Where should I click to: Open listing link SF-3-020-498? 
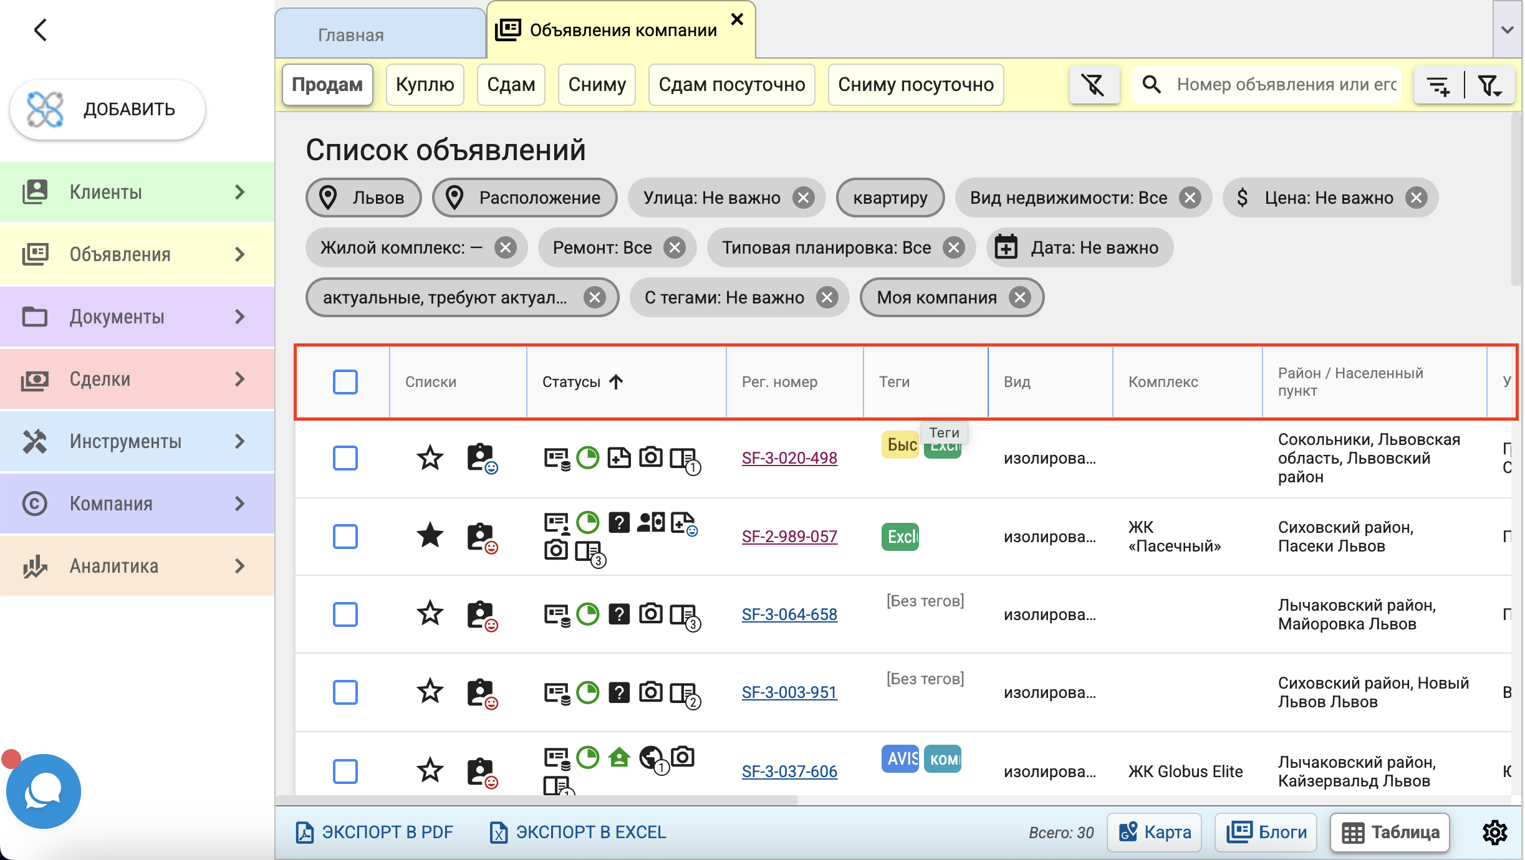coord(789,458)
